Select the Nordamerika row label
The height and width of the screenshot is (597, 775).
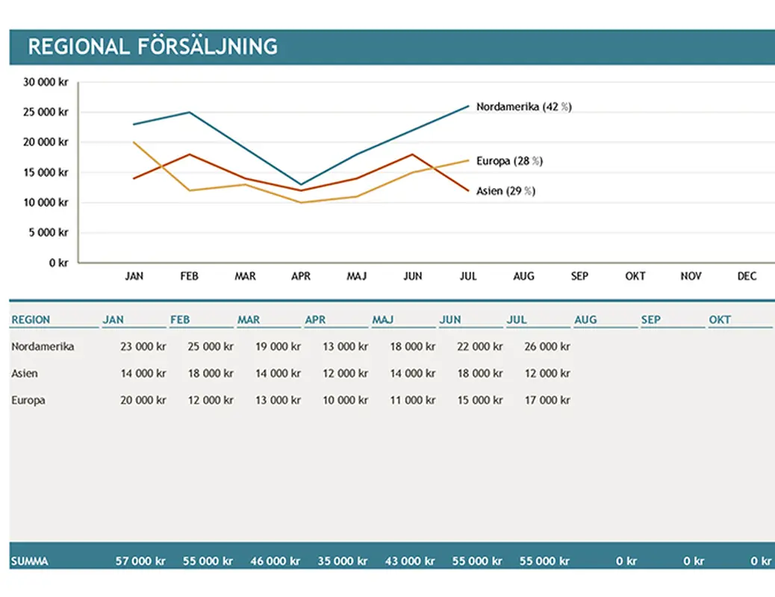(42, 346)
